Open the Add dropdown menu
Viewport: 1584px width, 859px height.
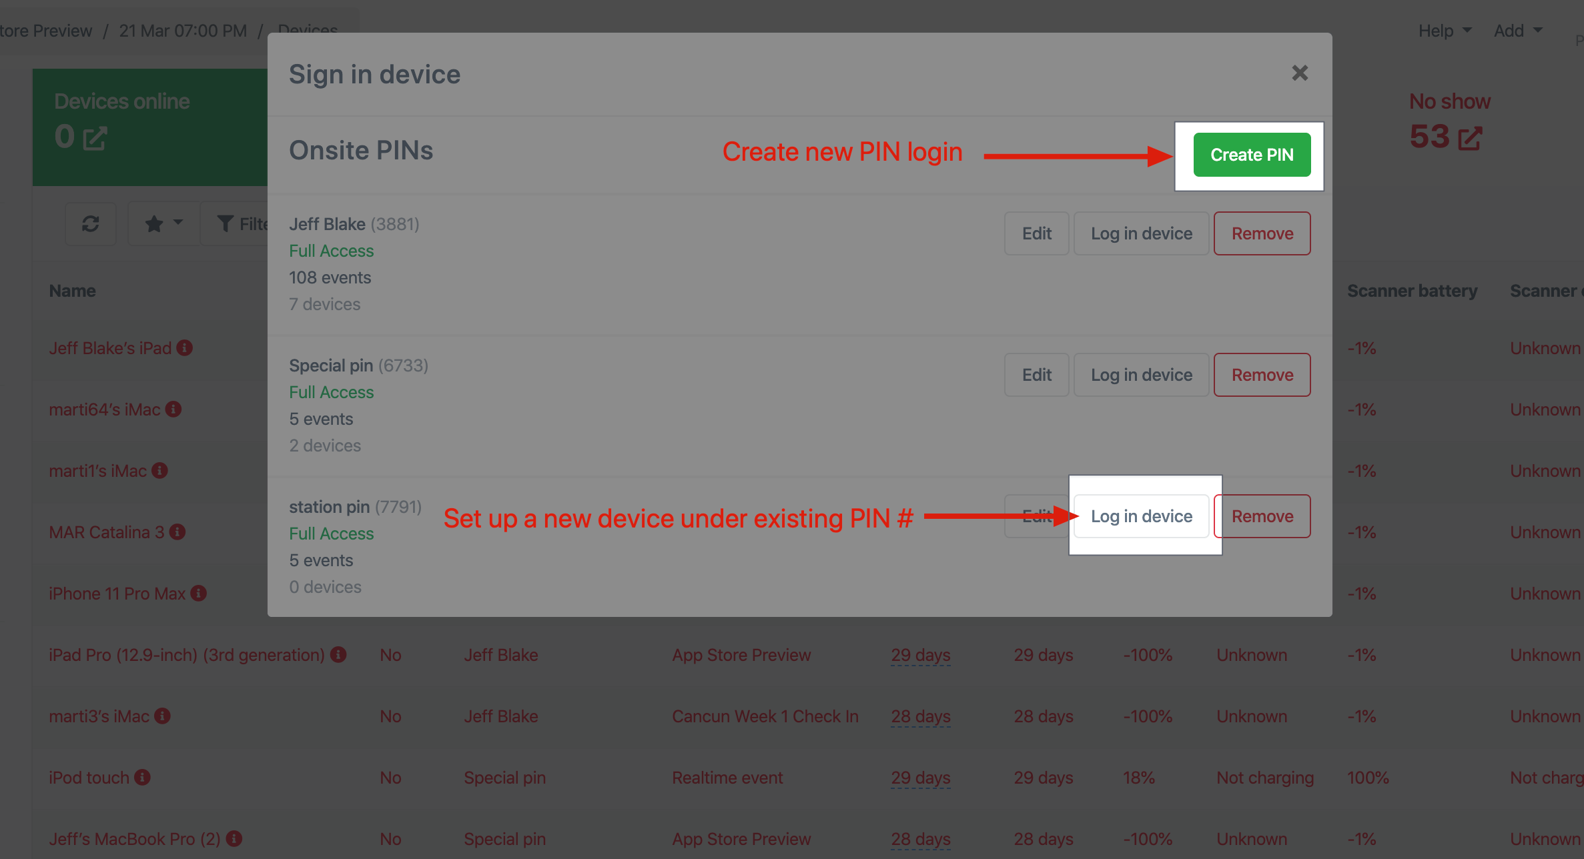coord(1518,31)
